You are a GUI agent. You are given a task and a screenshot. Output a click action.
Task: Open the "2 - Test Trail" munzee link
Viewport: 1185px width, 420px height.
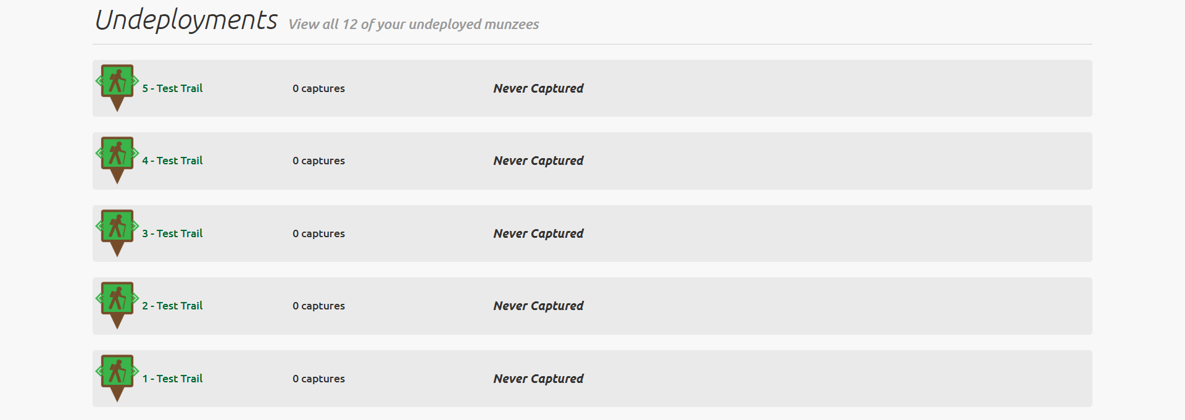[172, 306]
